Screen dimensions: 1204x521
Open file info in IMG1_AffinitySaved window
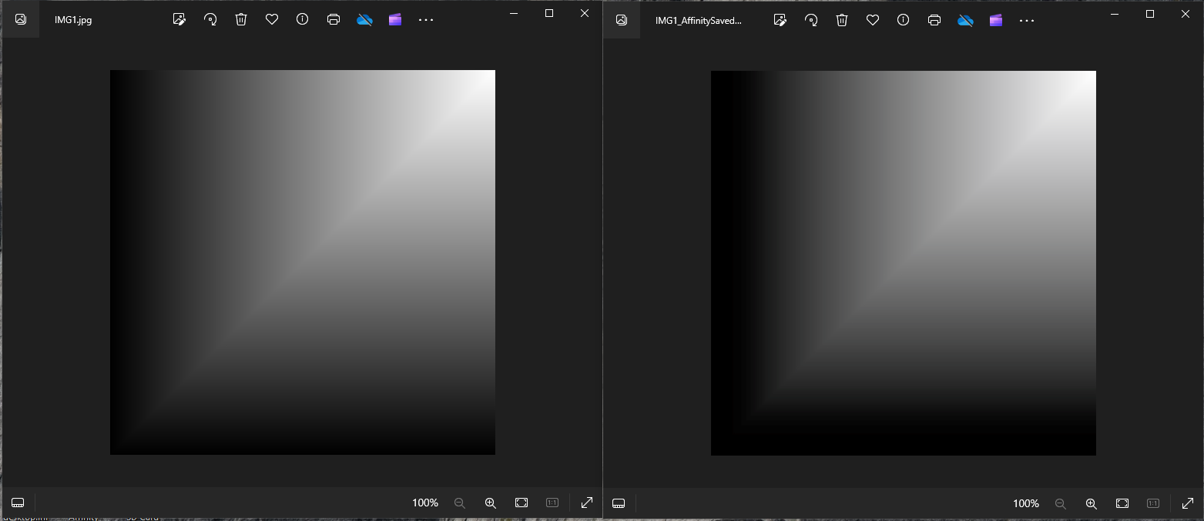click(904, 20)
